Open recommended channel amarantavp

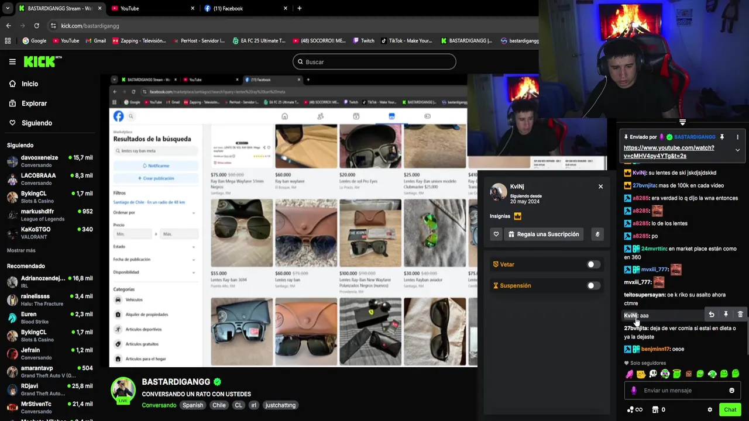click(x=50, y=372)
